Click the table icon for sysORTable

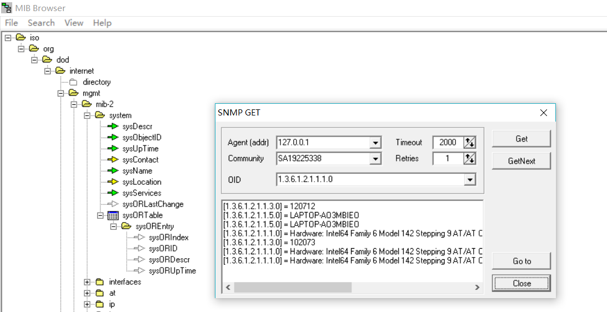click(113, 215)
